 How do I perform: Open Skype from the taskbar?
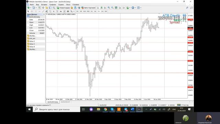[x=112, y=109]
